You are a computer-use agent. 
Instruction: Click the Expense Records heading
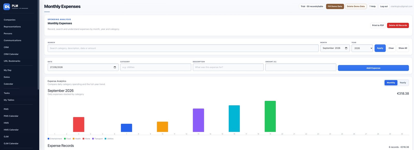pyautogui.click(x=61, y=146)
